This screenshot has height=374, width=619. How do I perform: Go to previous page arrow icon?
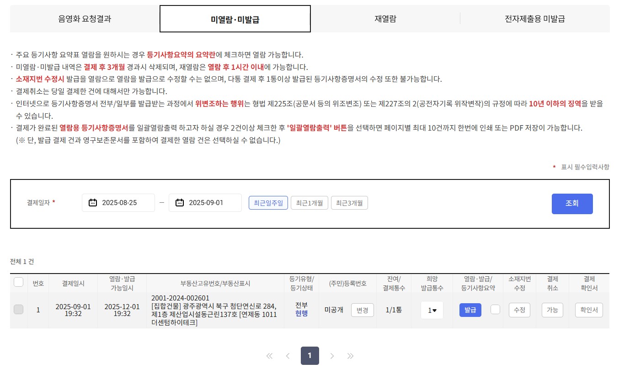click(x=288, y=356)
